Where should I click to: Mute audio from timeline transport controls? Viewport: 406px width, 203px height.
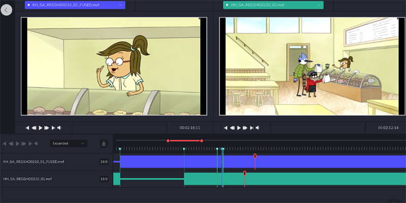coord(37,144)
